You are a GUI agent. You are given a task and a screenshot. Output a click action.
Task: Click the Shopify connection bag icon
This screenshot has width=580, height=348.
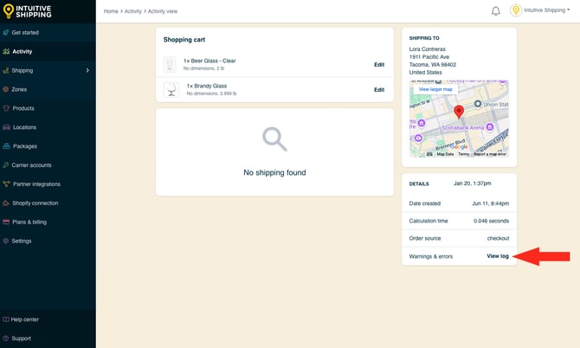[x=6, y=203]
